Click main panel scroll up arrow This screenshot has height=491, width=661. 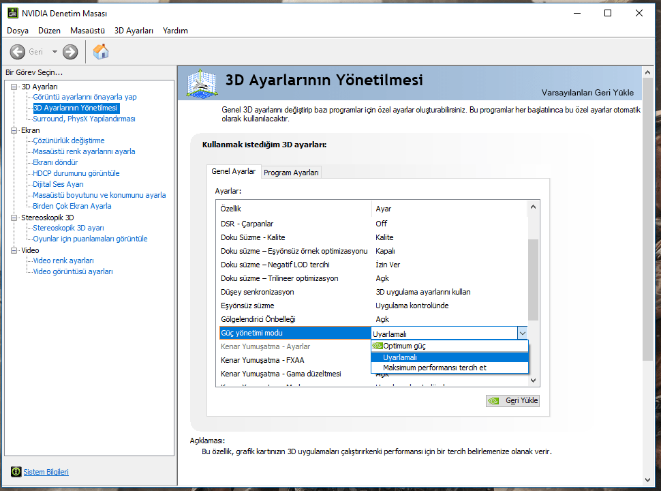click(x=647, y=72)
